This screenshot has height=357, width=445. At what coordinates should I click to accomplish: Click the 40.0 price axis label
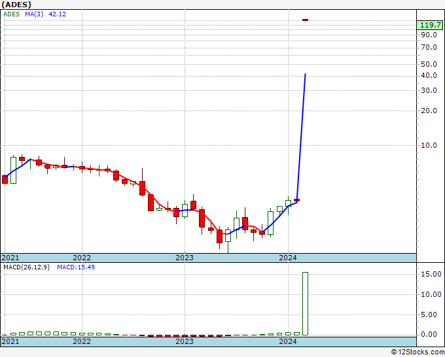click(429, 75)
